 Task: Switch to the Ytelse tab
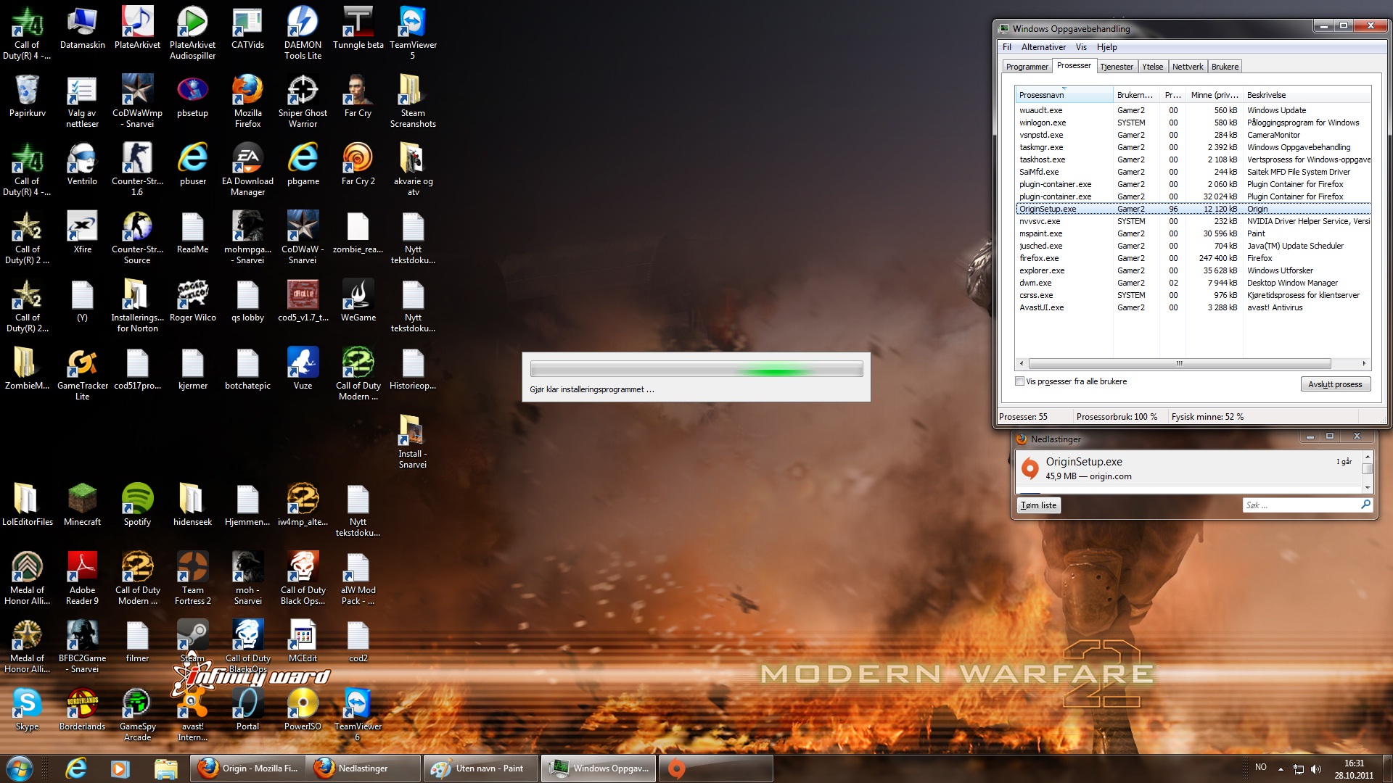1152,67
